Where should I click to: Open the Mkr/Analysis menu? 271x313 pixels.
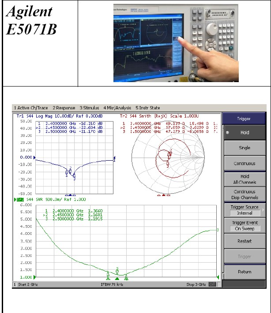(118, 108)
